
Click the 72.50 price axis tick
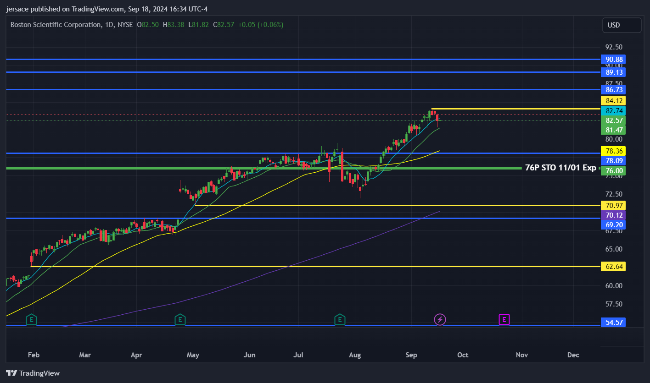[614, 194]
